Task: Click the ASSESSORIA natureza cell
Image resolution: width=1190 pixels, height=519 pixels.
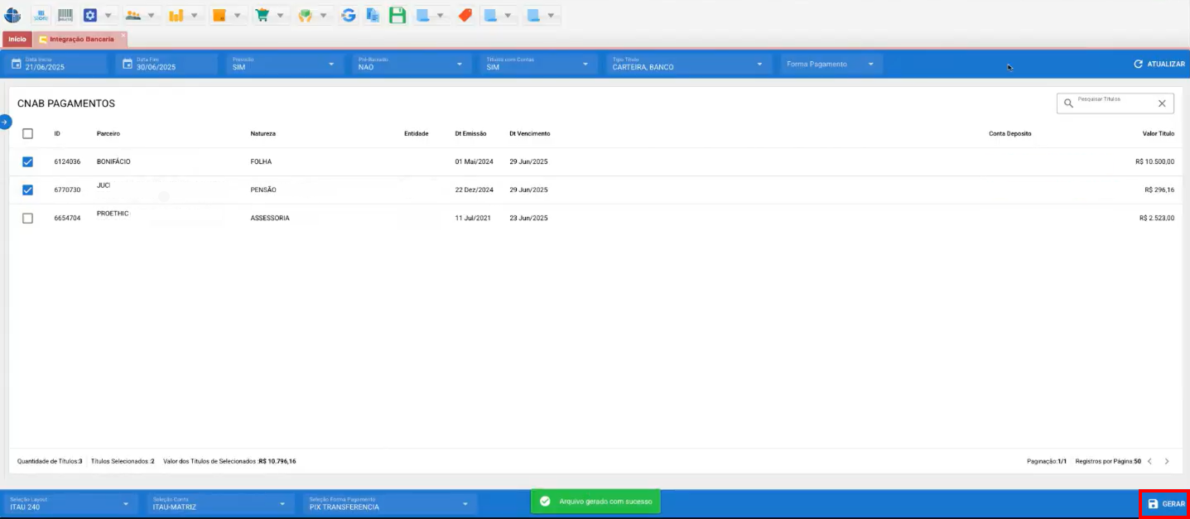Action: (x=270, y=218)
